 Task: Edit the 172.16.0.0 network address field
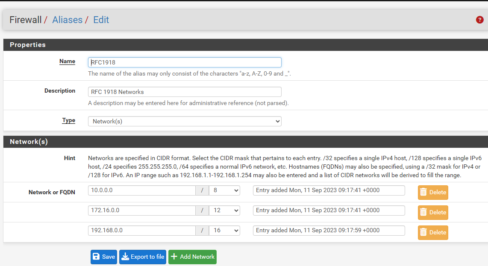141,210
